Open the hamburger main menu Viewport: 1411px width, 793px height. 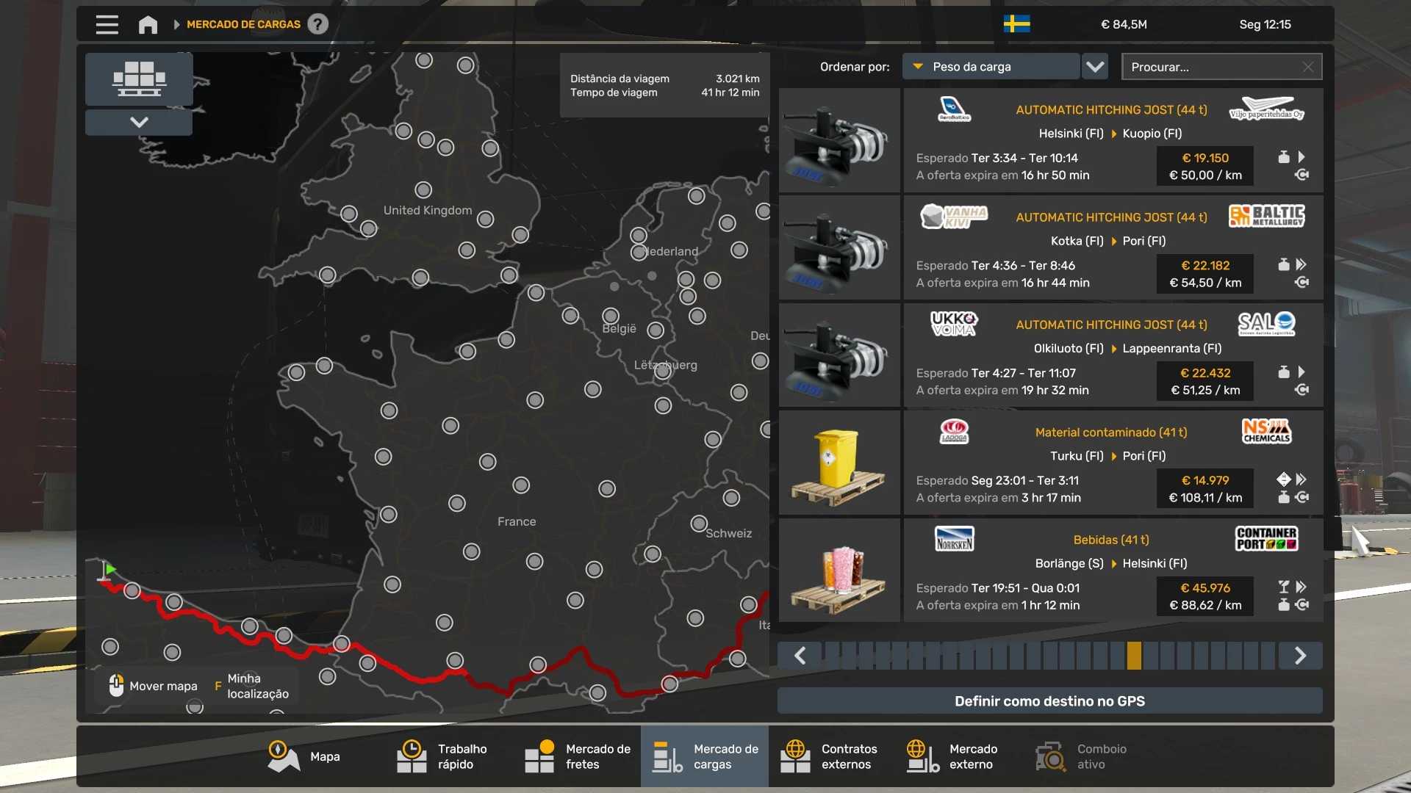[x=107, y=24]
